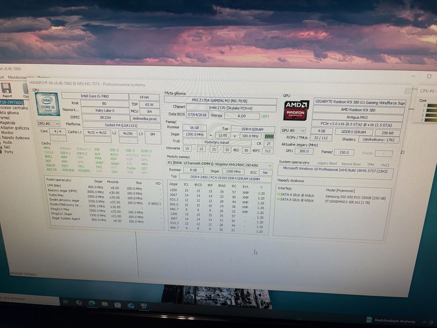
Task: Click the Windows taskbar search box
Action: coord(30,299)
